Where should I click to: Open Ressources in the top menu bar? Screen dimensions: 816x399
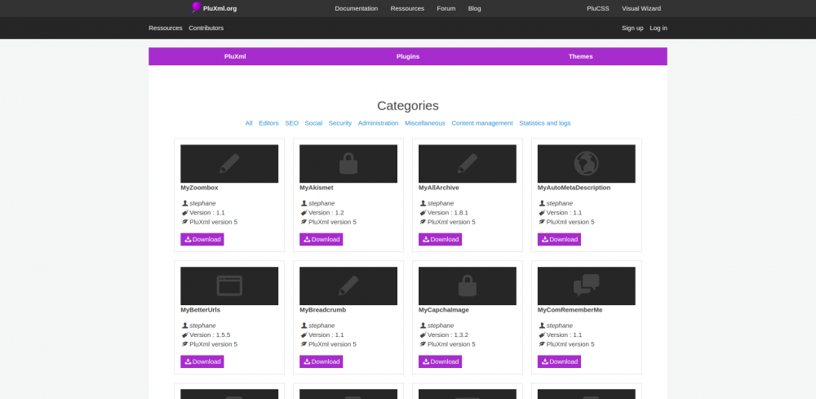[407, 8]
